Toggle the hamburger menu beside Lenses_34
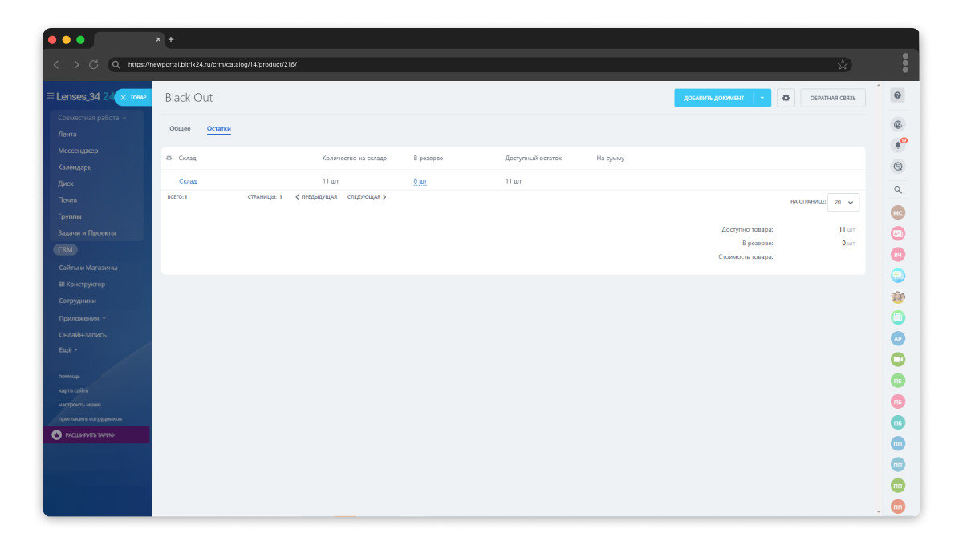The image size is (963, 545). pos(50,96)
